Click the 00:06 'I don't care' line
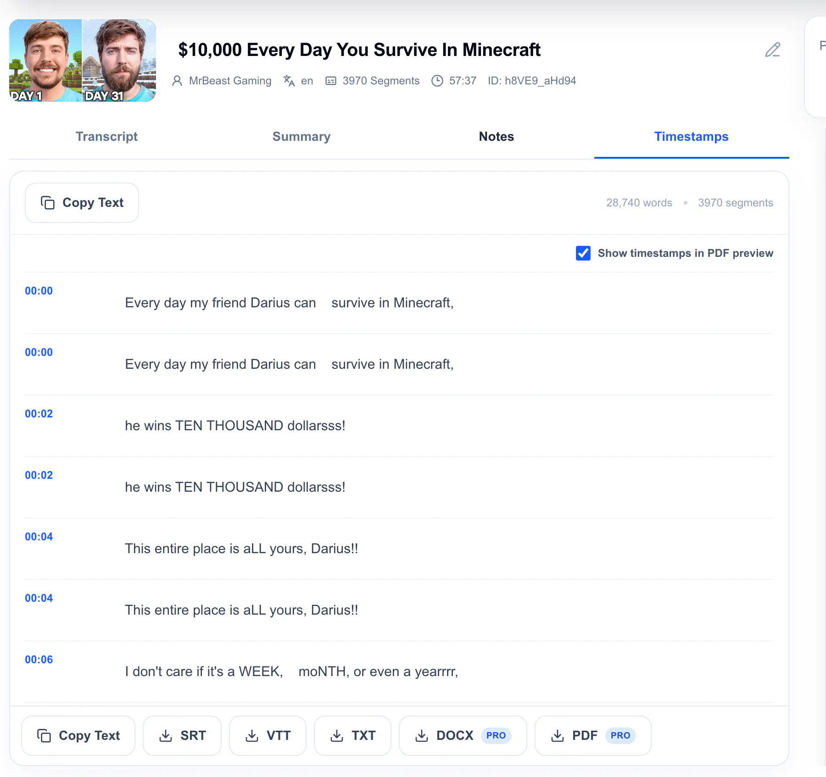This screenshot has height=777, width=826. 292,672
